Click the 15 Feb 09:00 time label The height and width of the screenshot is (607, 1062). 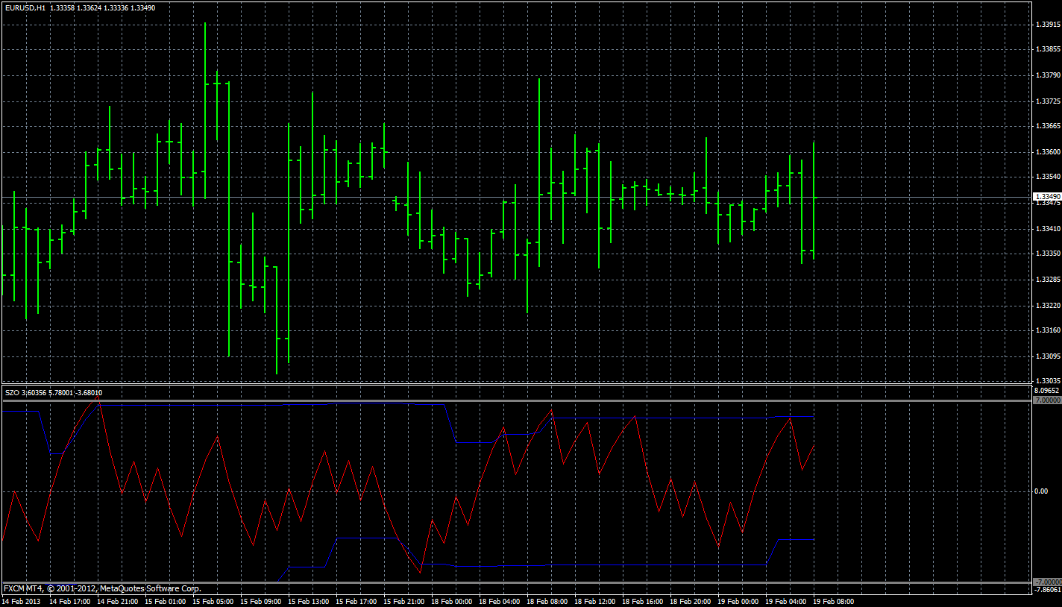coord(260,601)
